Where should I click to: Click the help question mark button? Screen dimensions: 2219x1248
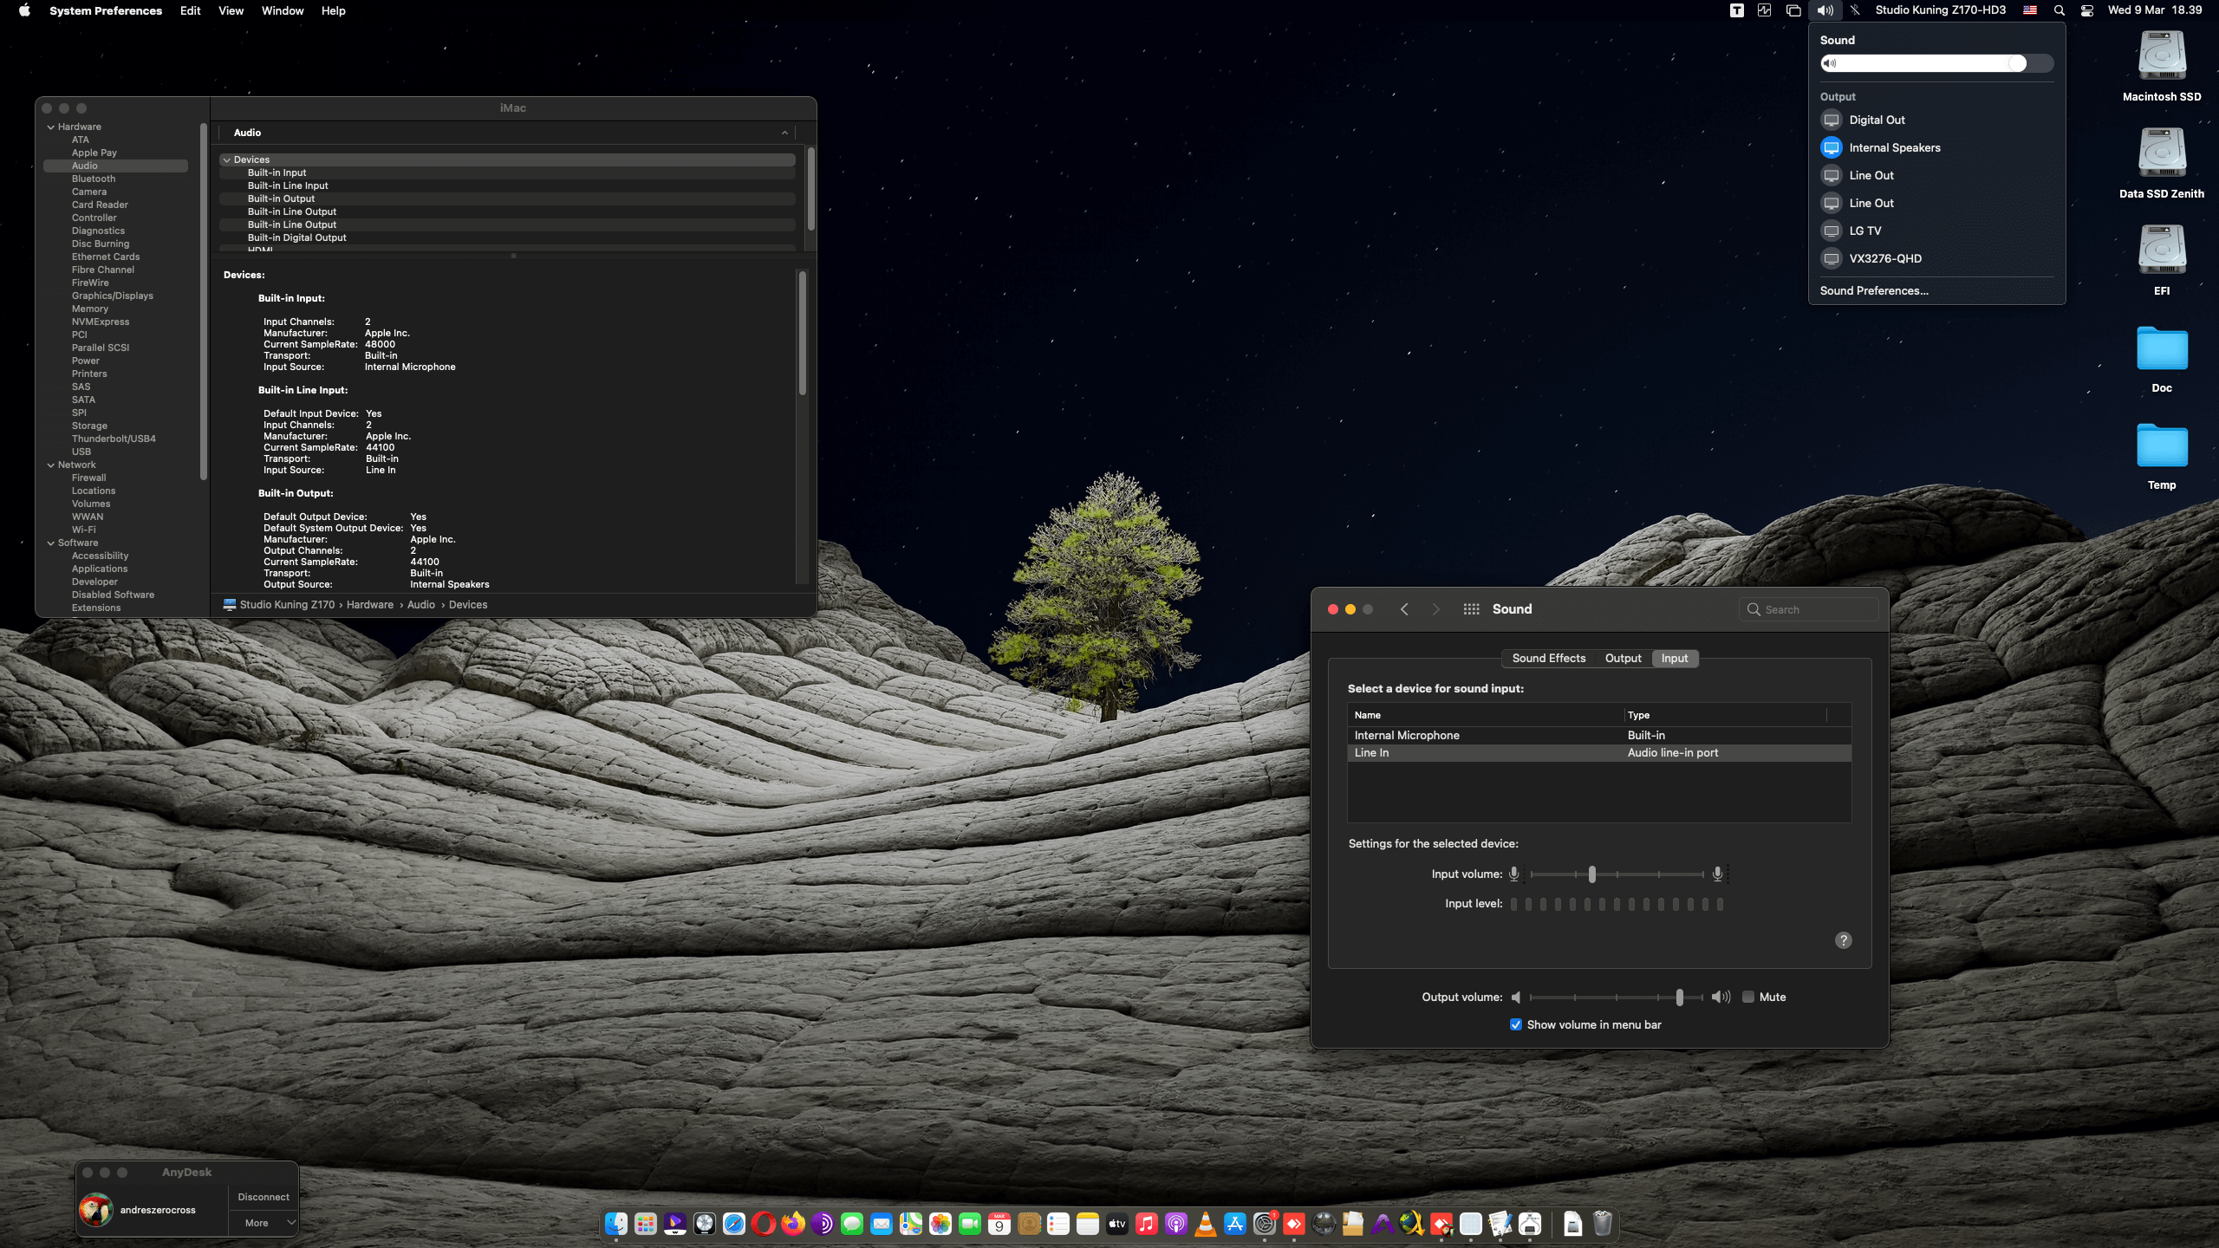tap(1843, 940)
